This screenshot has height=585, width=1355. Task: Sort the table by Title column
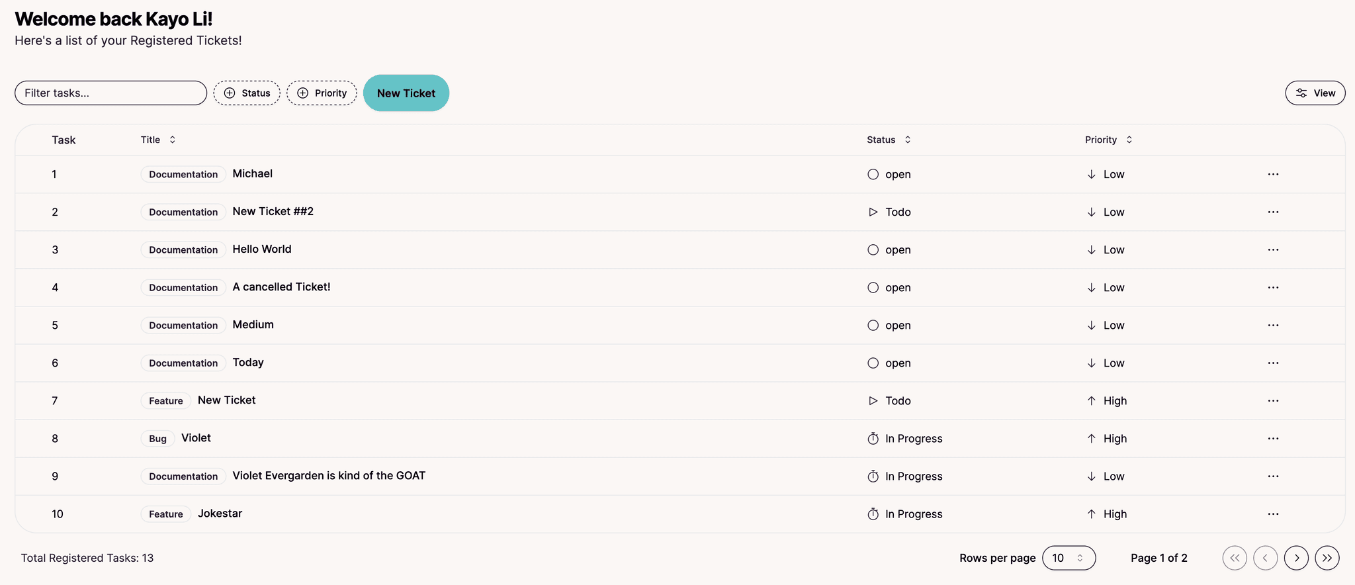tap(158, 140)
